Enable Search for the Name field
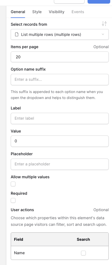Viewport: 112px width, 265px height. pos(83,253)
